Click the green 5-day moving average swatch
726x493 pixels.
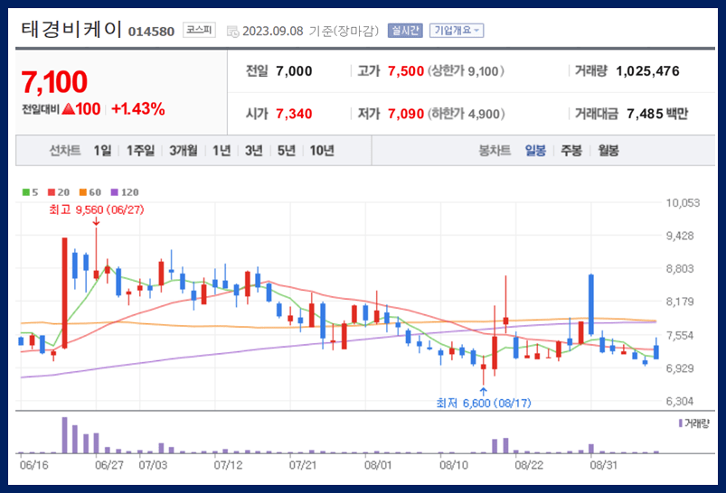pyautogui.click(x=26, y=192)
